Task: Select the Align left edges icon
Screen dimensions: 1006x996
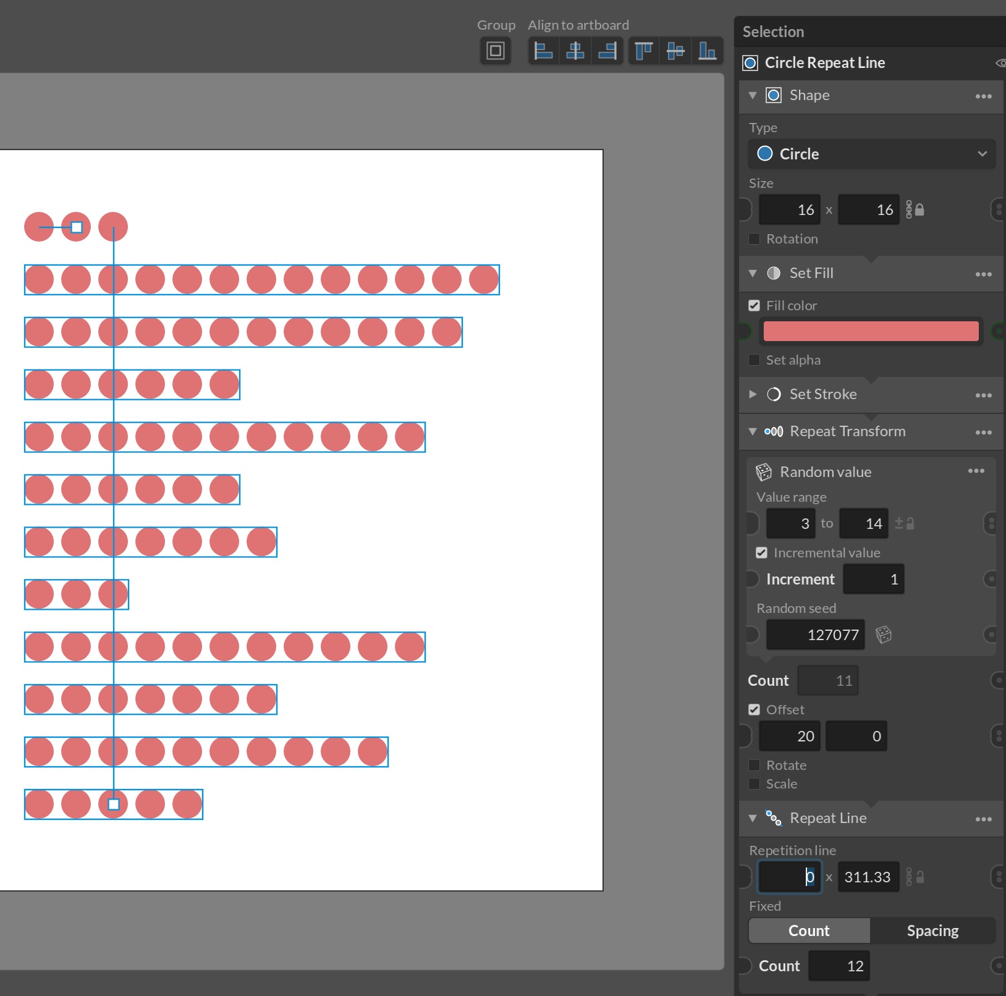Action: pyautogui.click(x=544, y=51)
